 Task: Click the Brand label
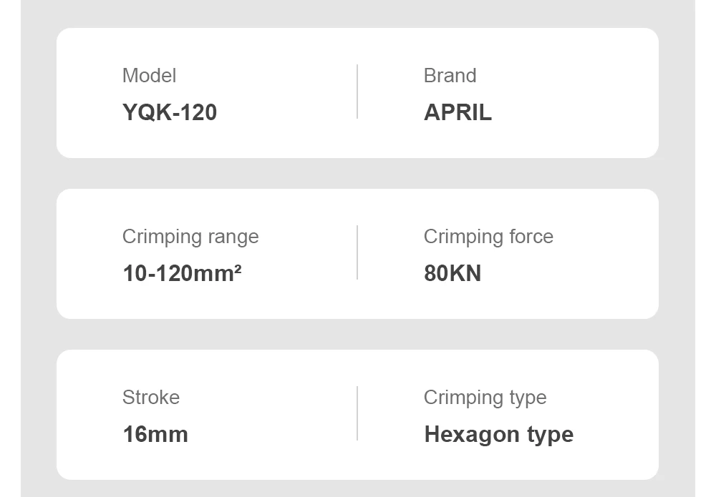click(x=450, y=76)
